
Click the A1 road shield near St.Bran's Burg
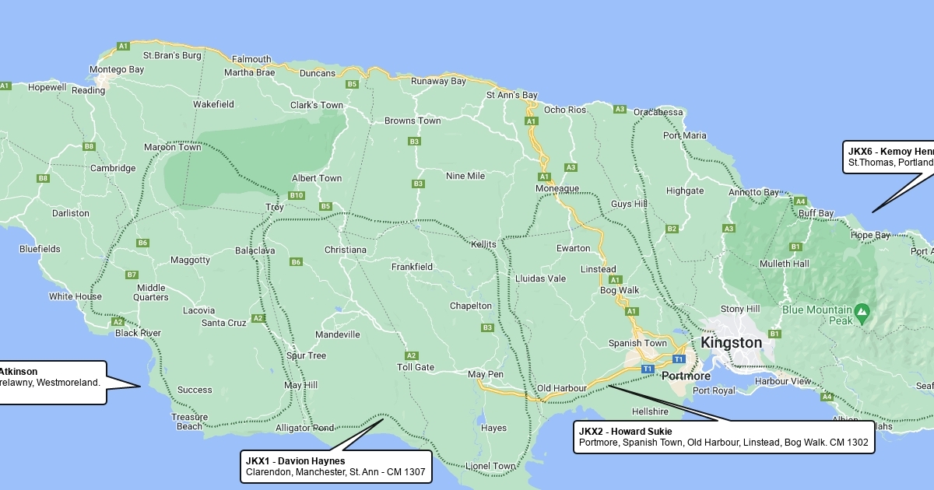point(122,47)
